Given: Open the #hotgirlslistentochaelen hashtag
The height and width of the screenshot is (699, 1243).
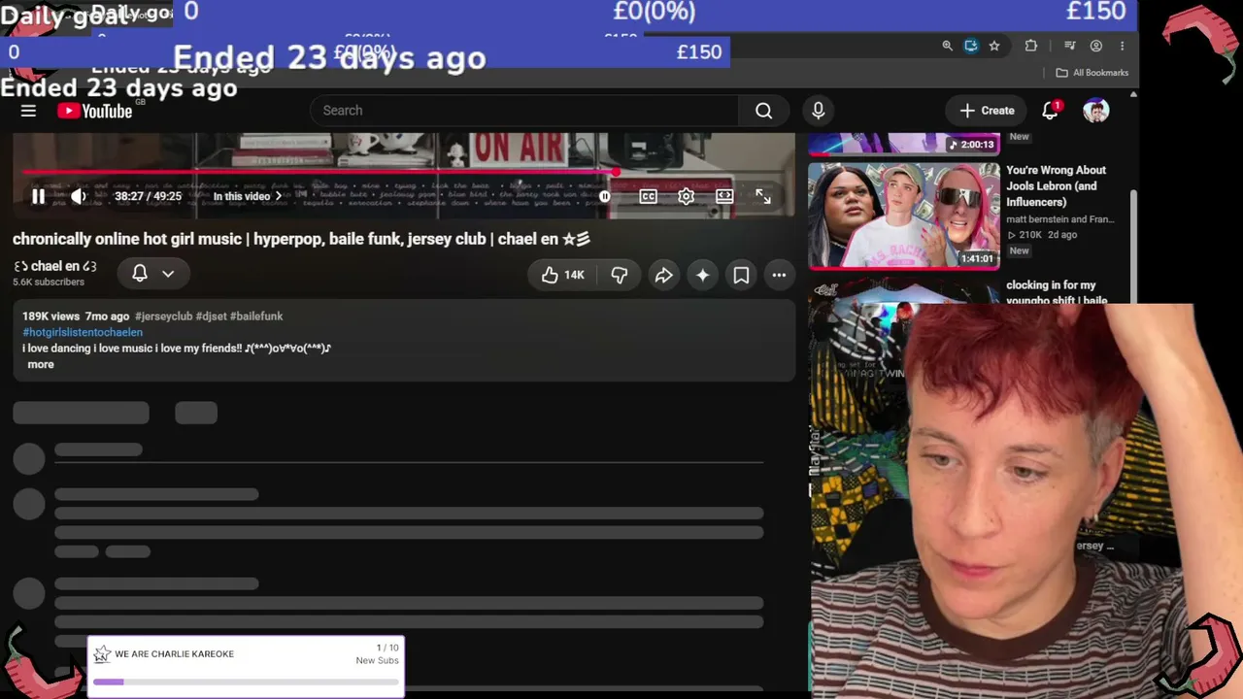Looking at the screenshot, I should tap(83, 332).
